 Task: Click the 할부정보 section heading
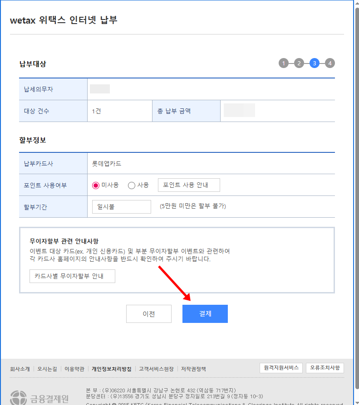point(33,140)
